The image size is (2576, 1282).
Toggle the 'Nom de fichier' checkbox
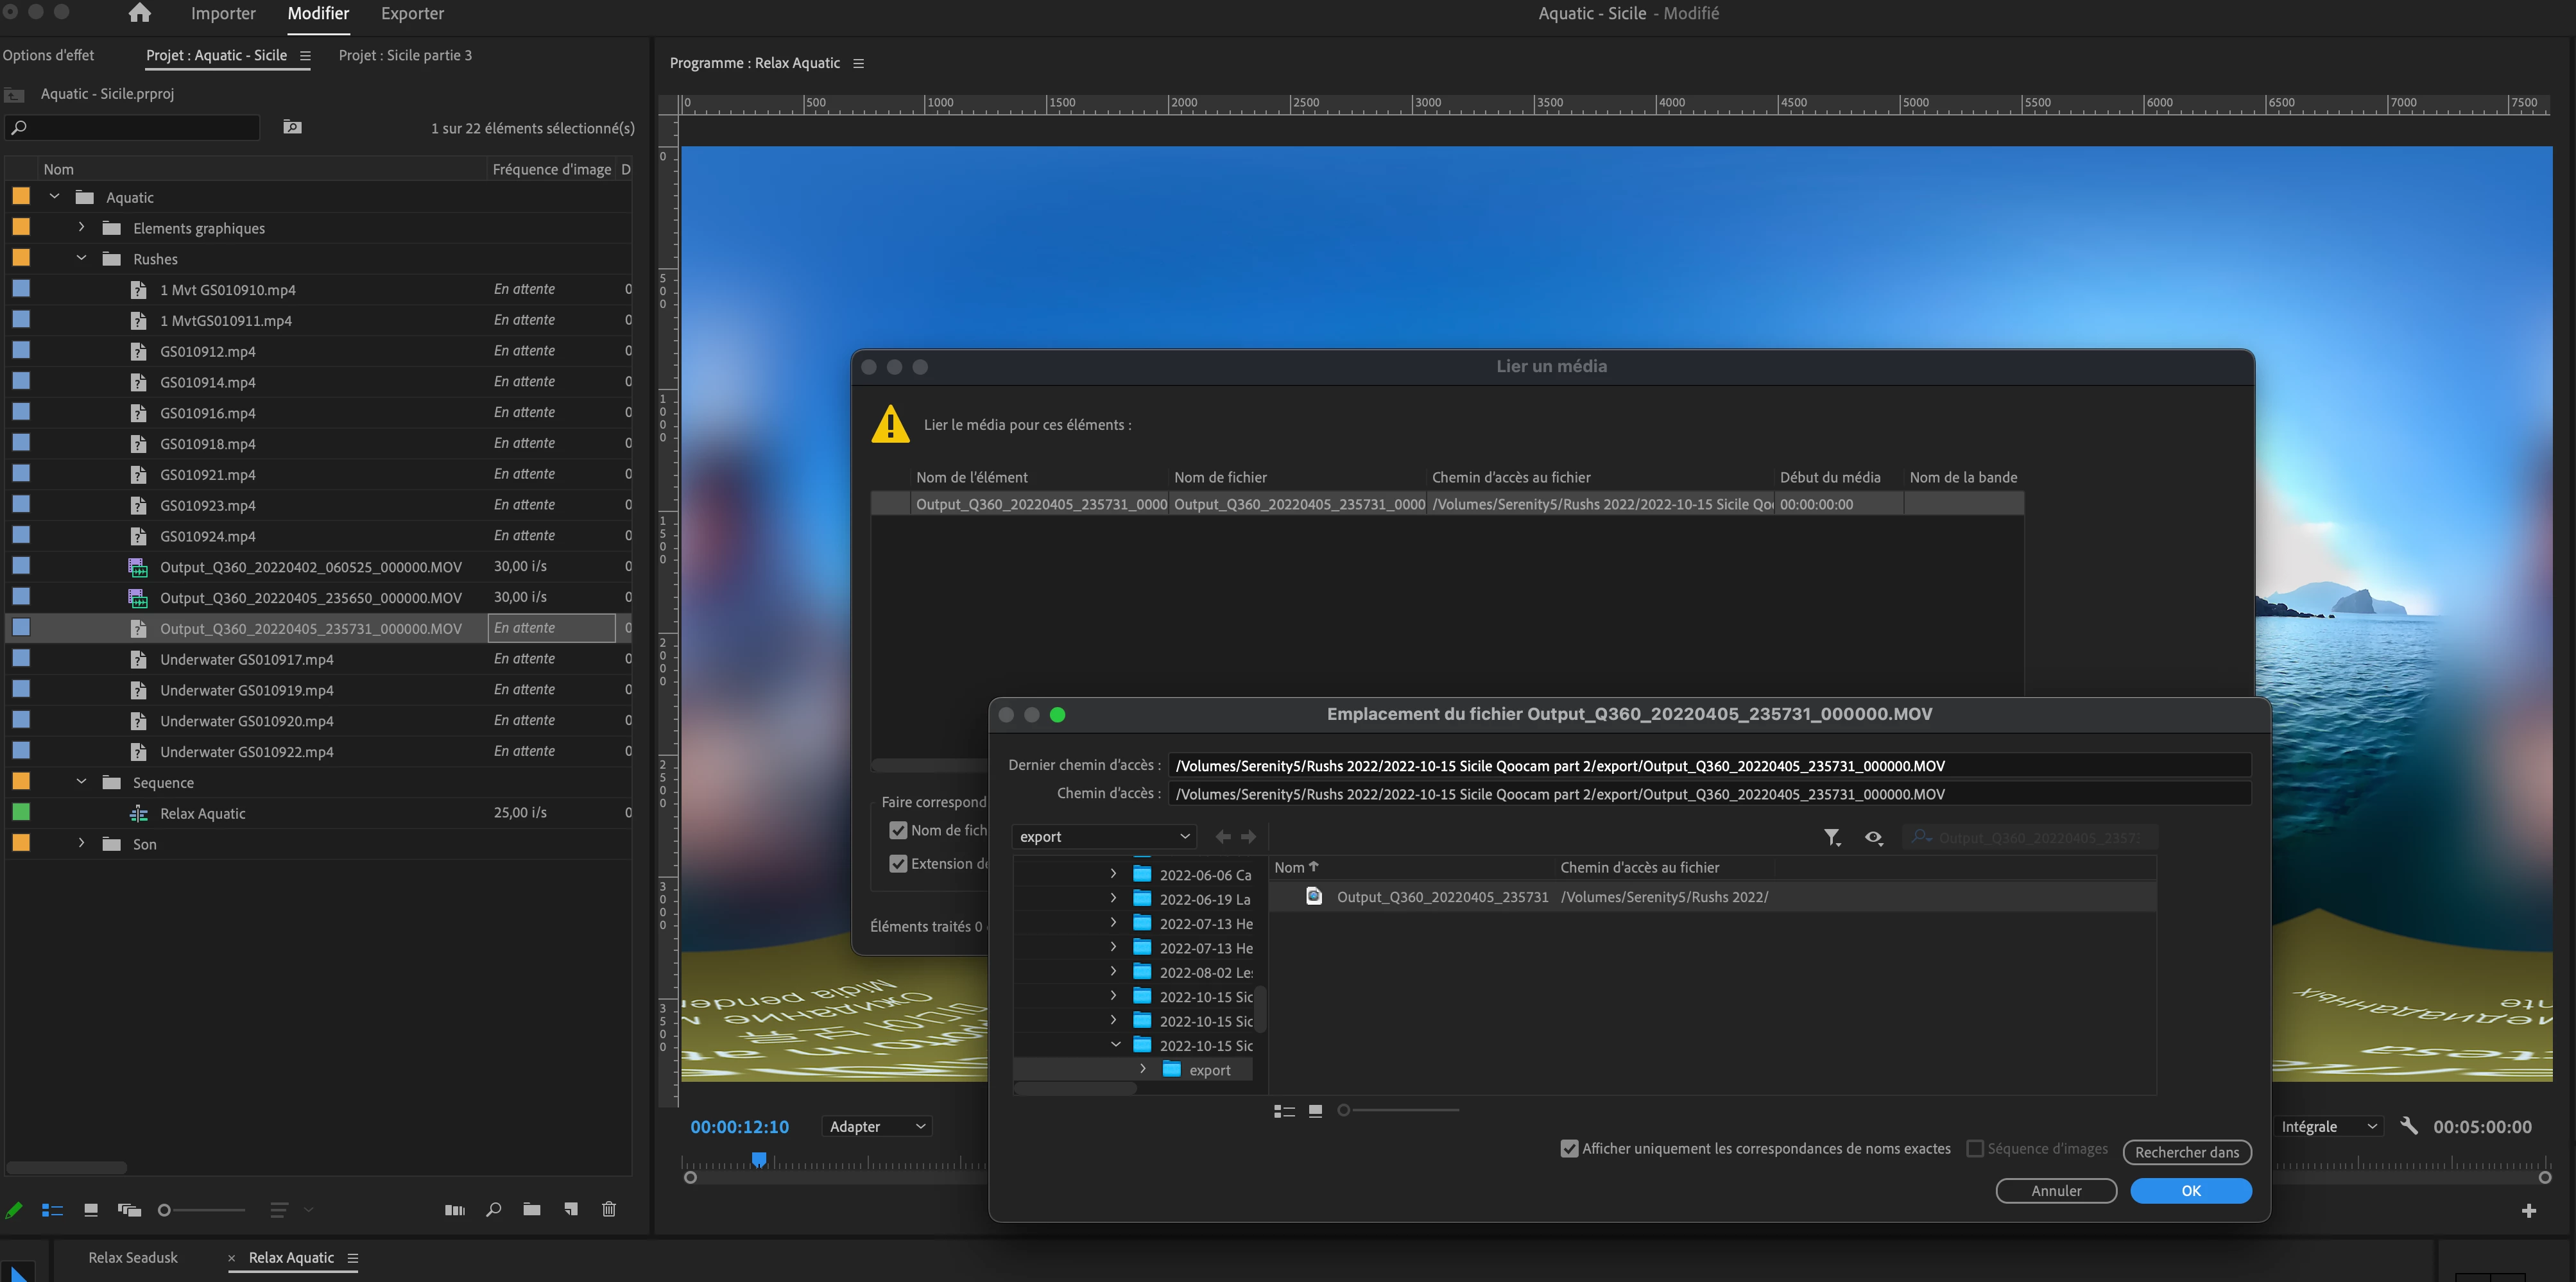898,830
